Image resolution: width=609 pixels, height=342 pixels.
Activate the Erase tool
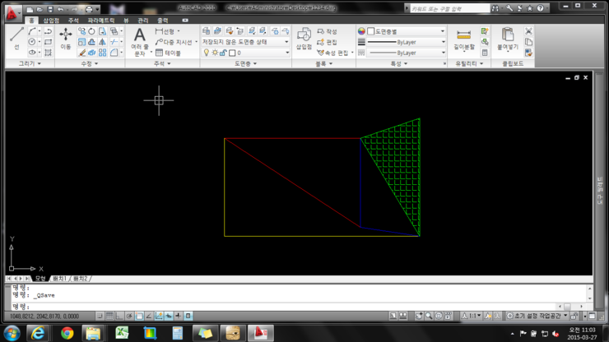pyautogui.click(x=81, y=52)
